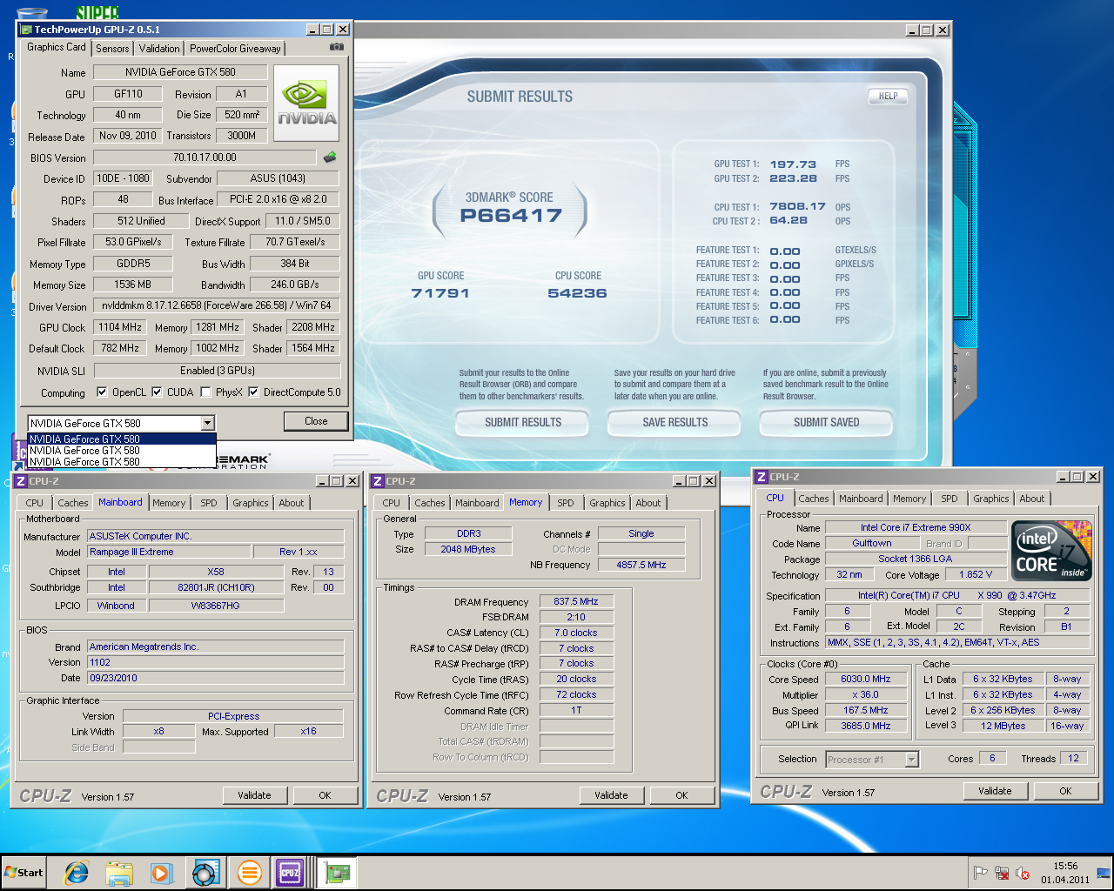Open the Processor #1 selection dropdown in CPU-Z
This screenshot has height=891, width=1114.
click(911, 760)
